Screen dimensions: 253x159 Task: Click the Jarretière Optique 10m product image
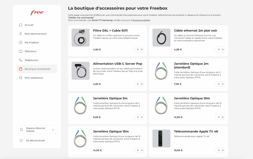(x=162, y=104)
